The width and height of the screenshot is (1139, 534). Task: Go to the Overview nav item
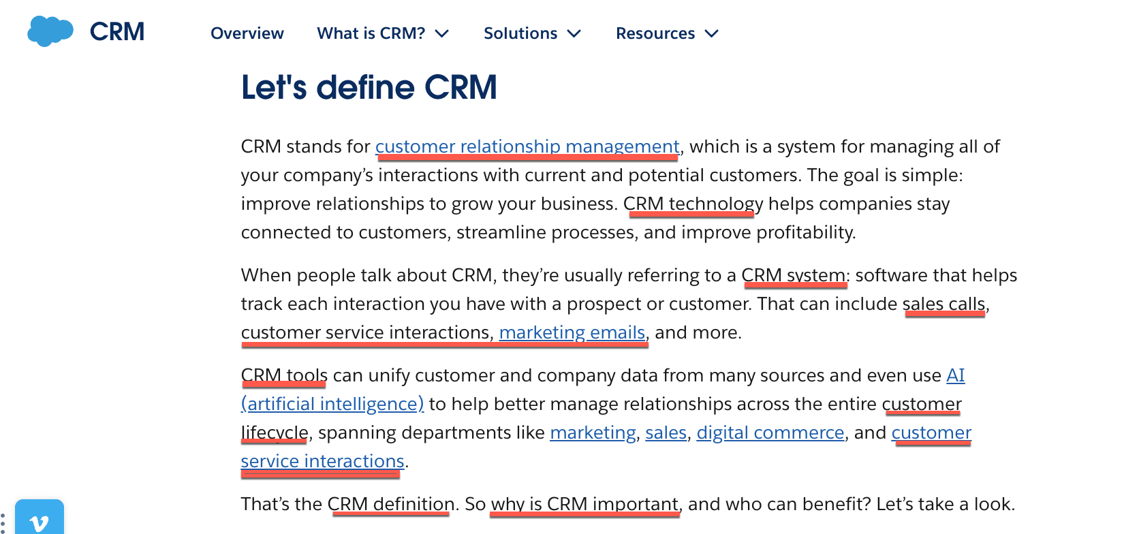point(247,33)
